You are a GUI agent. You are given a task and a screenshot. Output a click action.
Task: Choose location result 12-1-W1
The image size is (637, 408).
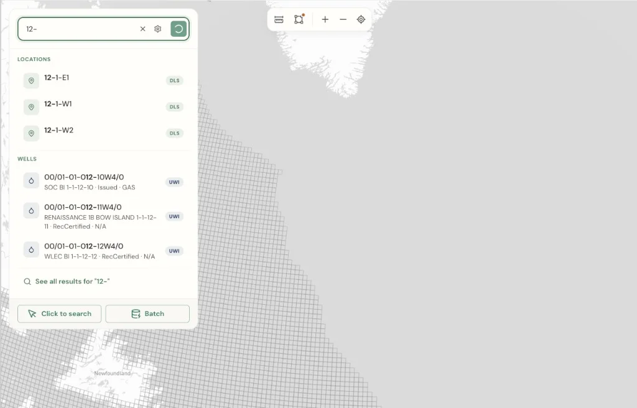click(104, 107)
